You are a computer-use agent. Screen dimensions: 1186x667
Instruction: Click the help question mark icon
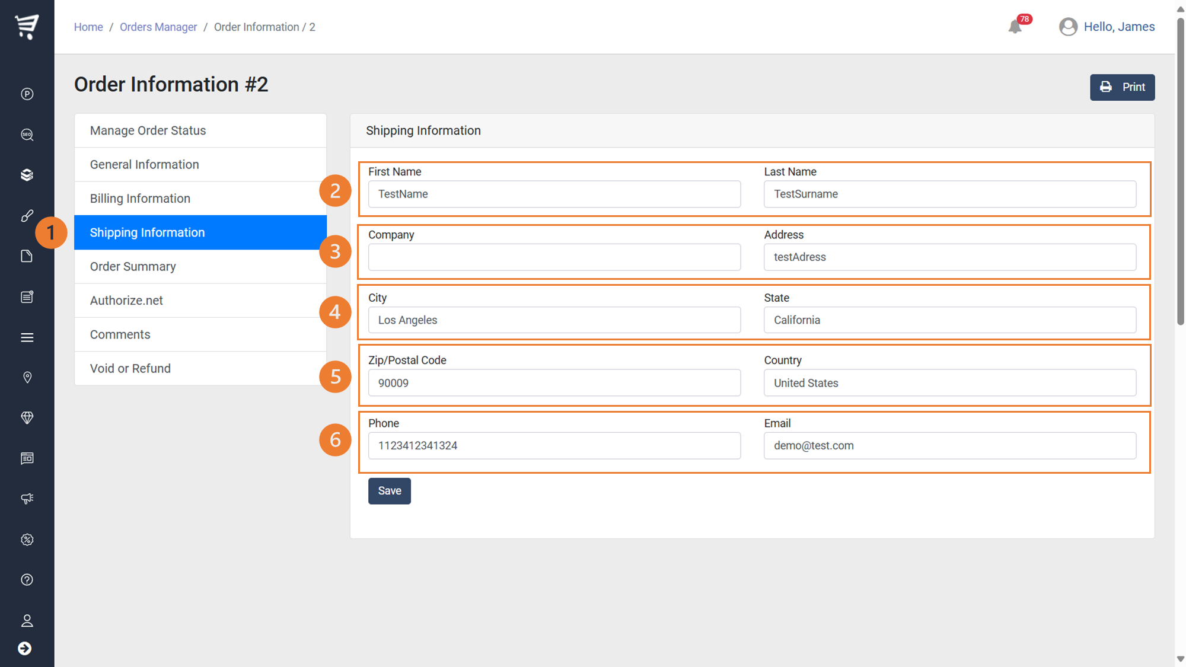pos(27,580)
